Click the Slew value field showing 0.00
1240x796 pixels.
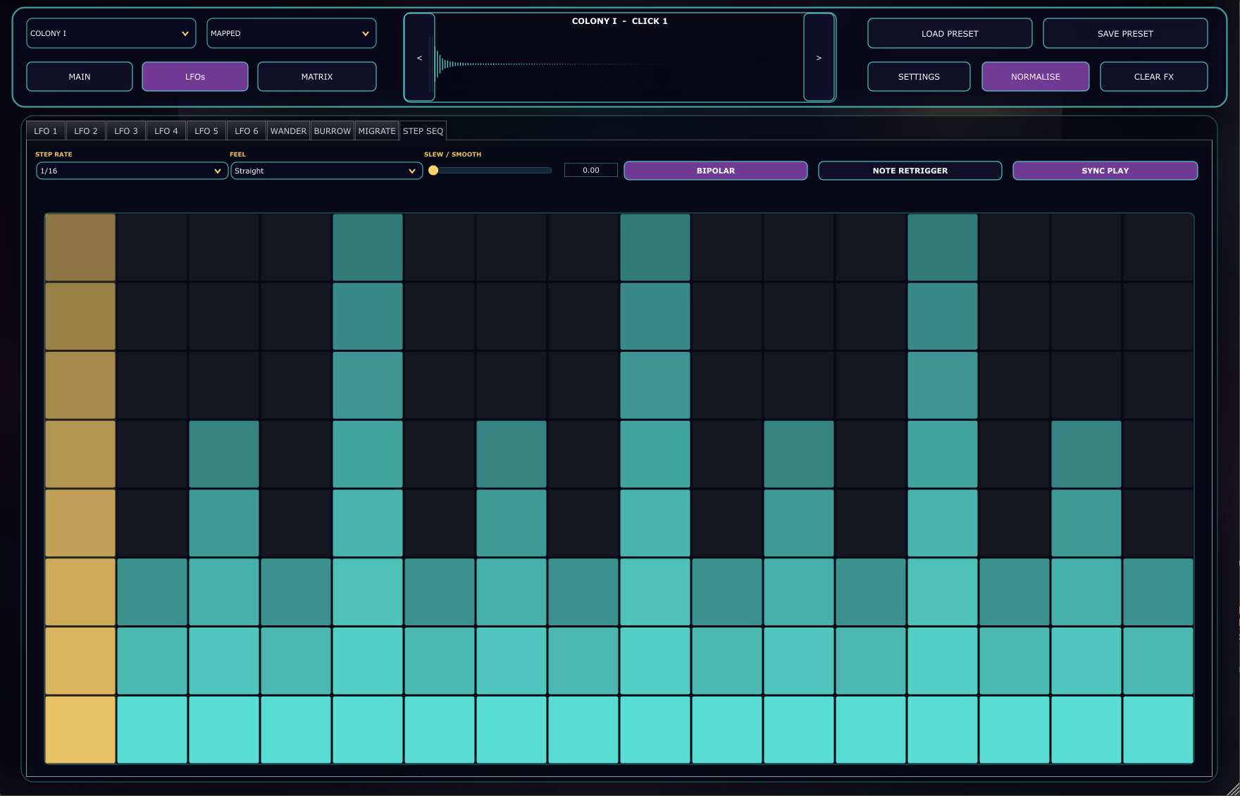click(x=591, y=171)
